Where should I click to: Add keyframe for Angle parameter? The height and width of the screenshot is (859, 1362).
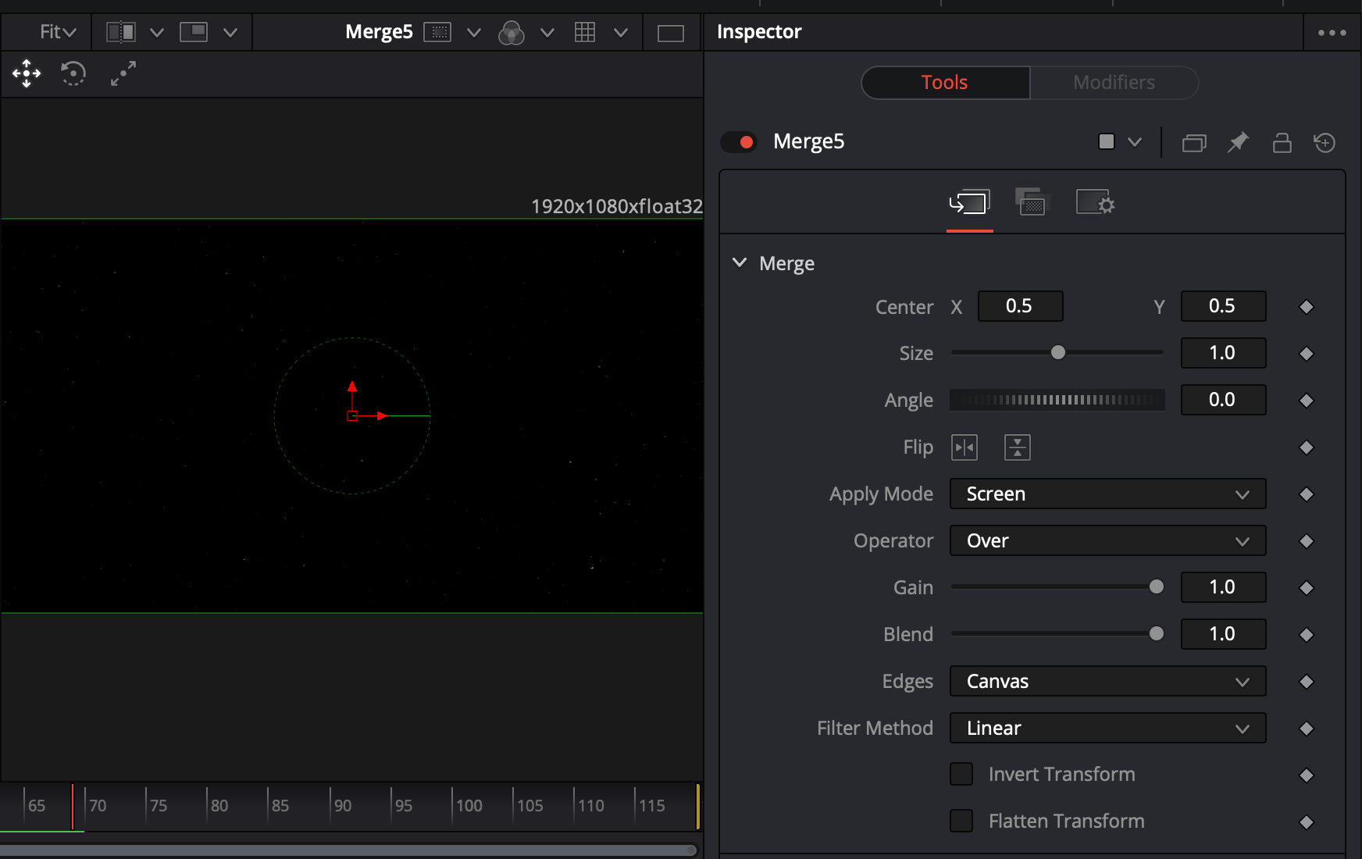[1307, 401]
